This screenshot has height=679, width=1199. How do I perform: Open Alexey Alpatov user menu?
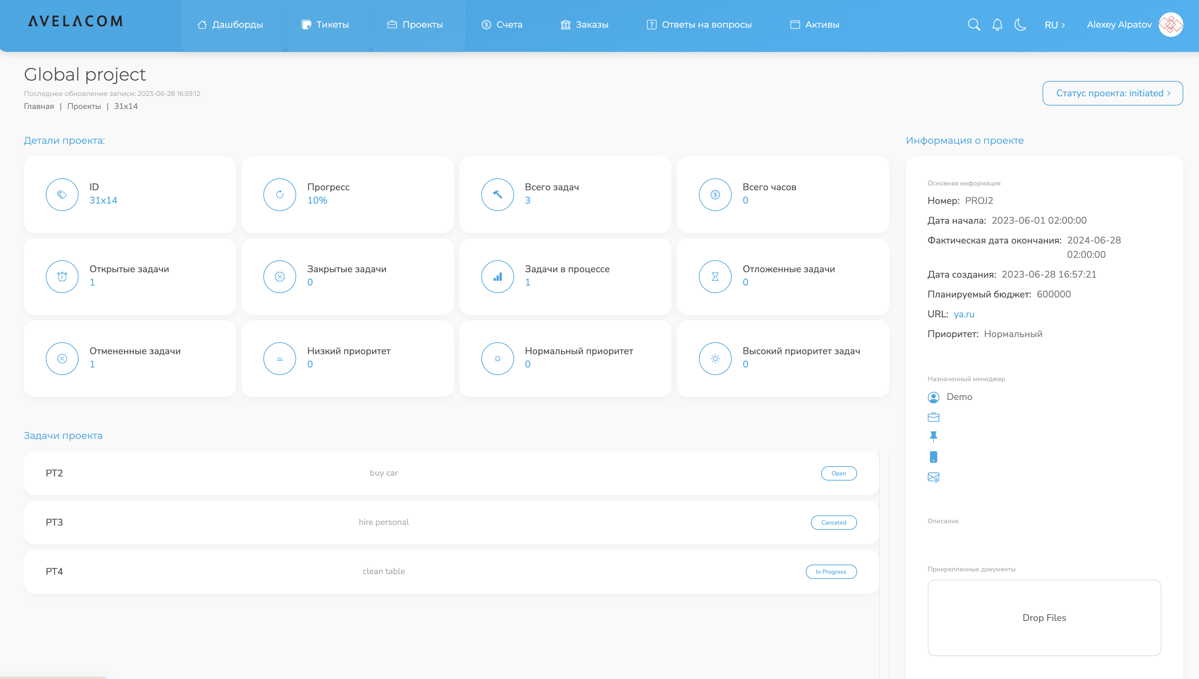click(1119, 25)
